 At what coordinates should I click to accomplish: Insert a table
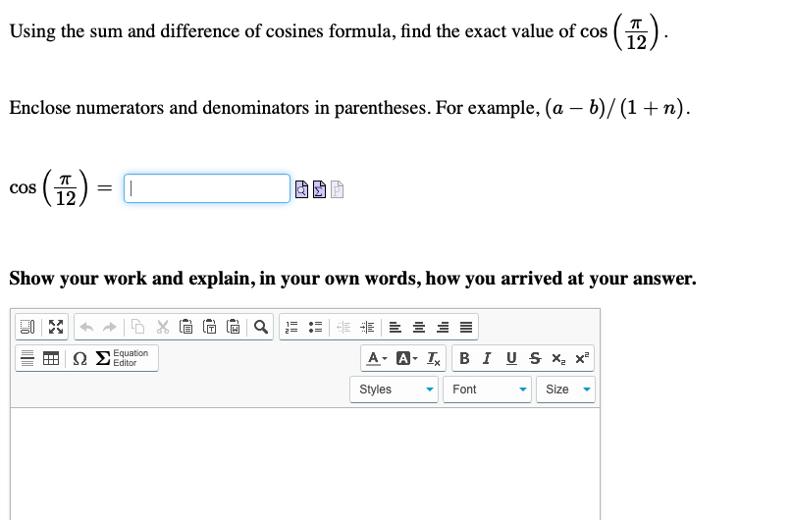tap(51, 358)
